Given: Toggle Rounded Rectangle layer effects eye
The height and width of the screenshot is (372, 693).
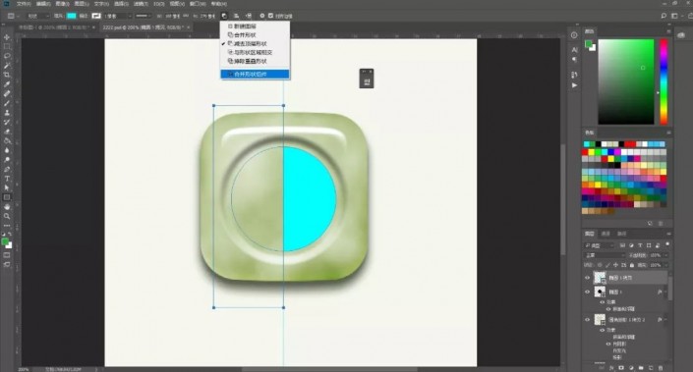Looking at the screenshot, I should [x=602, y=330].
